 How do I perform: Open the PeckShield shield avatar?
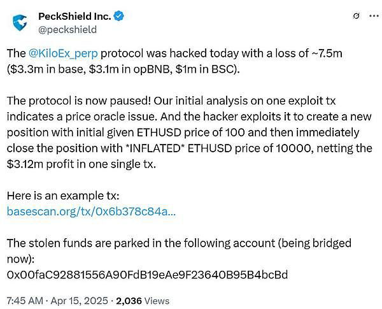pos(20,23)
